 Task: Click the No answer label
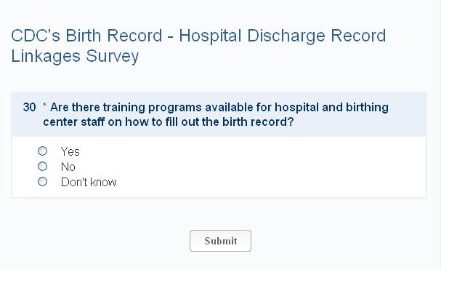[x=68, y=167]
